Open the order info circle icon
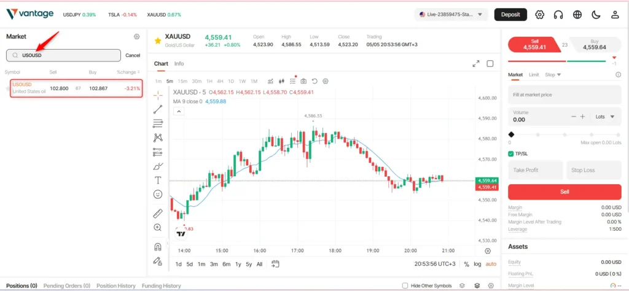The height and width of the screenshot is (291, 629). (618, 74)
